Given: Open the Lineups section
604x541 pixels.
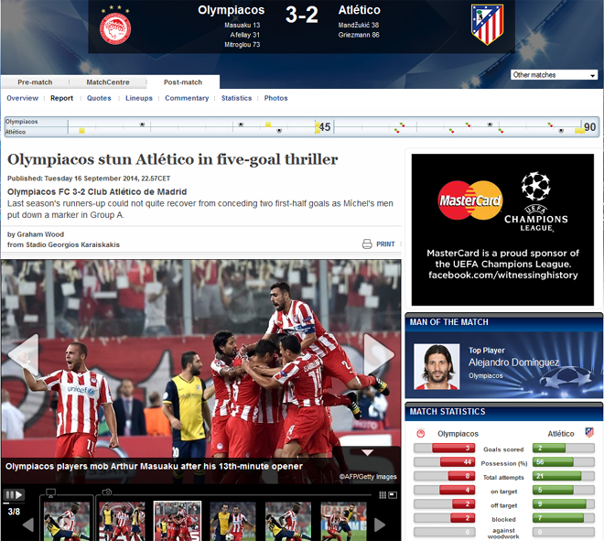Looking at the screenshot, I should coord(139,98).
